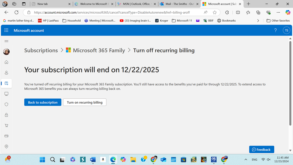Open HP LastPass bookmark
The width and height of the screenshot is (293, 165).
(x=48, y=20)
